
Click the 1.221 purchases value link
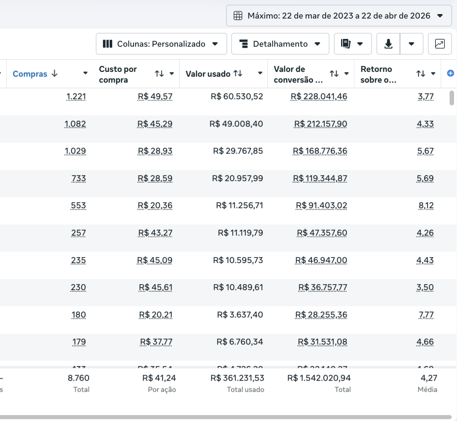point(76,97)
